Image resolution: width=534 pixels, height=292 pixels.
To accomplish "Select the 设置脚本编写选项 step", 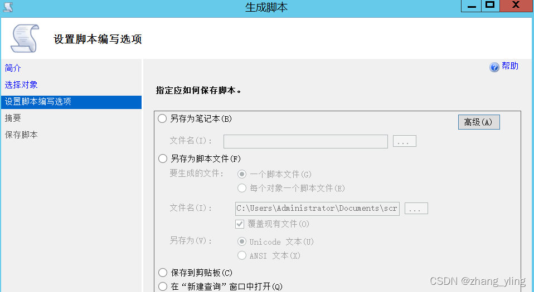I will coord(71,102).
